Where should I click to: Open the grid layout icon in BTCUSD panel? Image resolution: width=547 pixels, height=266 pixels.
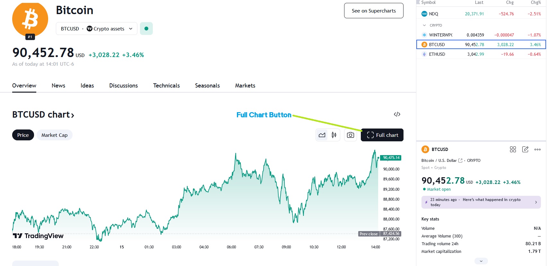coord(513,149)
